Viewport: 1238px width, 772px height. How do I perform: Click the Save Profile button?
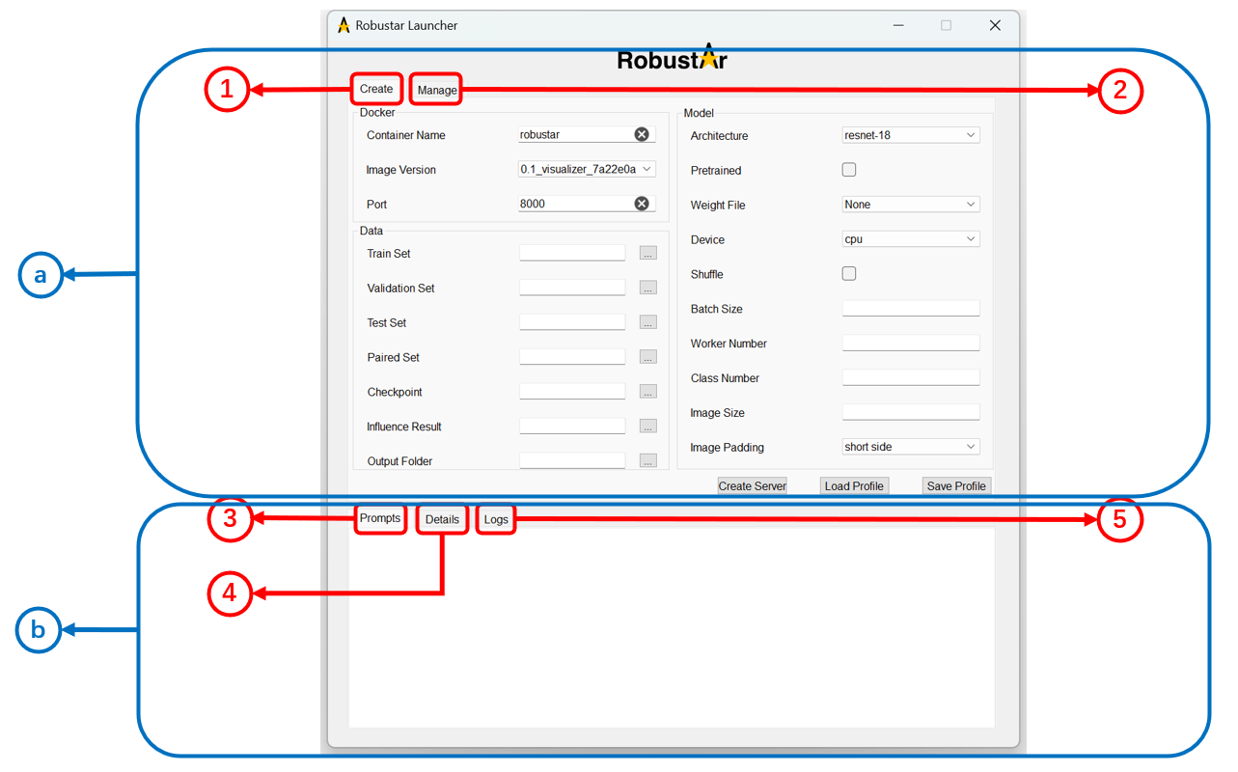coord(956,485)
